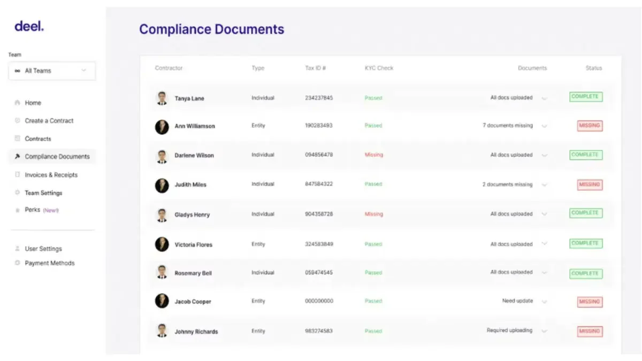642x361 pixels.
Task: Click the Contractor column header
Action: coord(169,68)
